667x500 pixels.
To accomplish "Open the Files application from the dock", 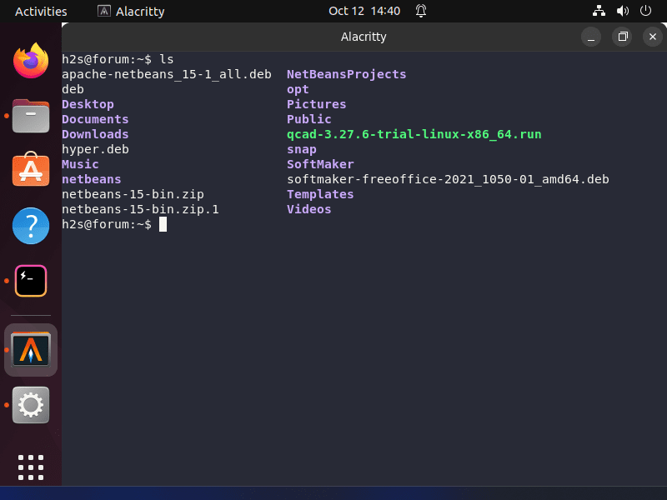I will point(30,117).
